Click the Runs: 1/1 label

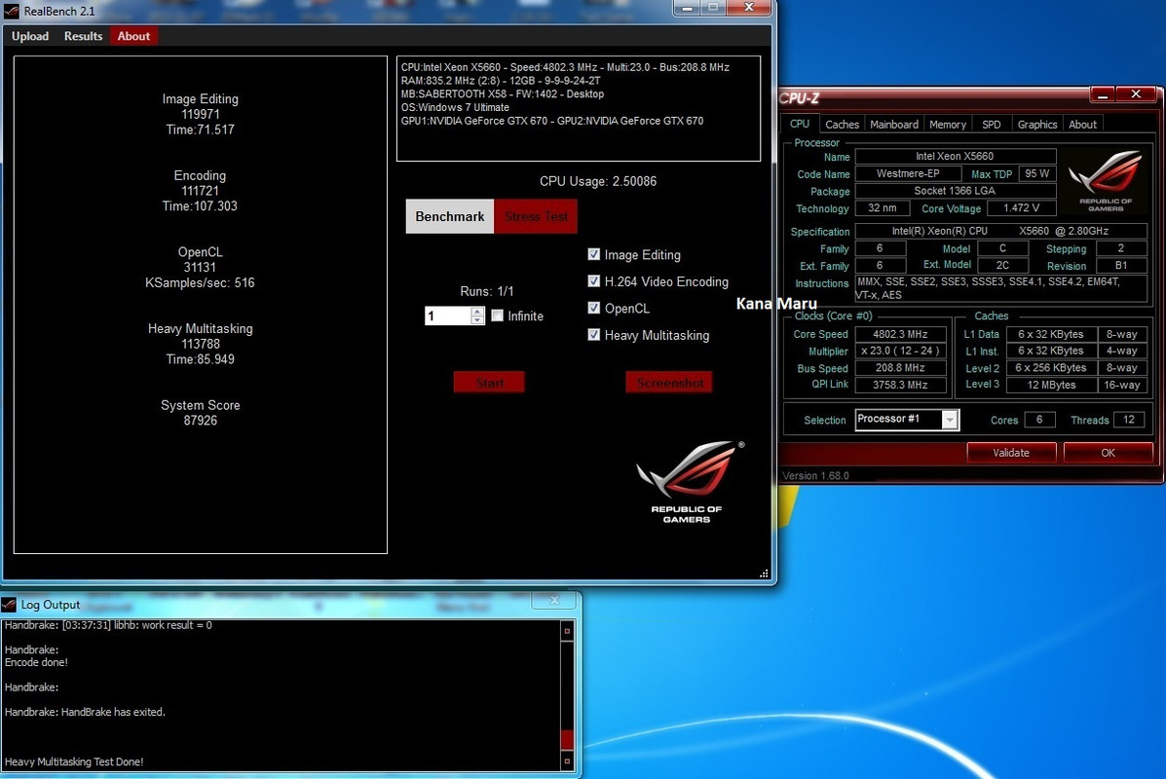(x=487, y=291)
